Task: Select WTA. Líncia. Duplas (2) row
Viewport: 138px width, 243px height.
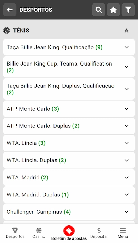Action: click(69, 160)
